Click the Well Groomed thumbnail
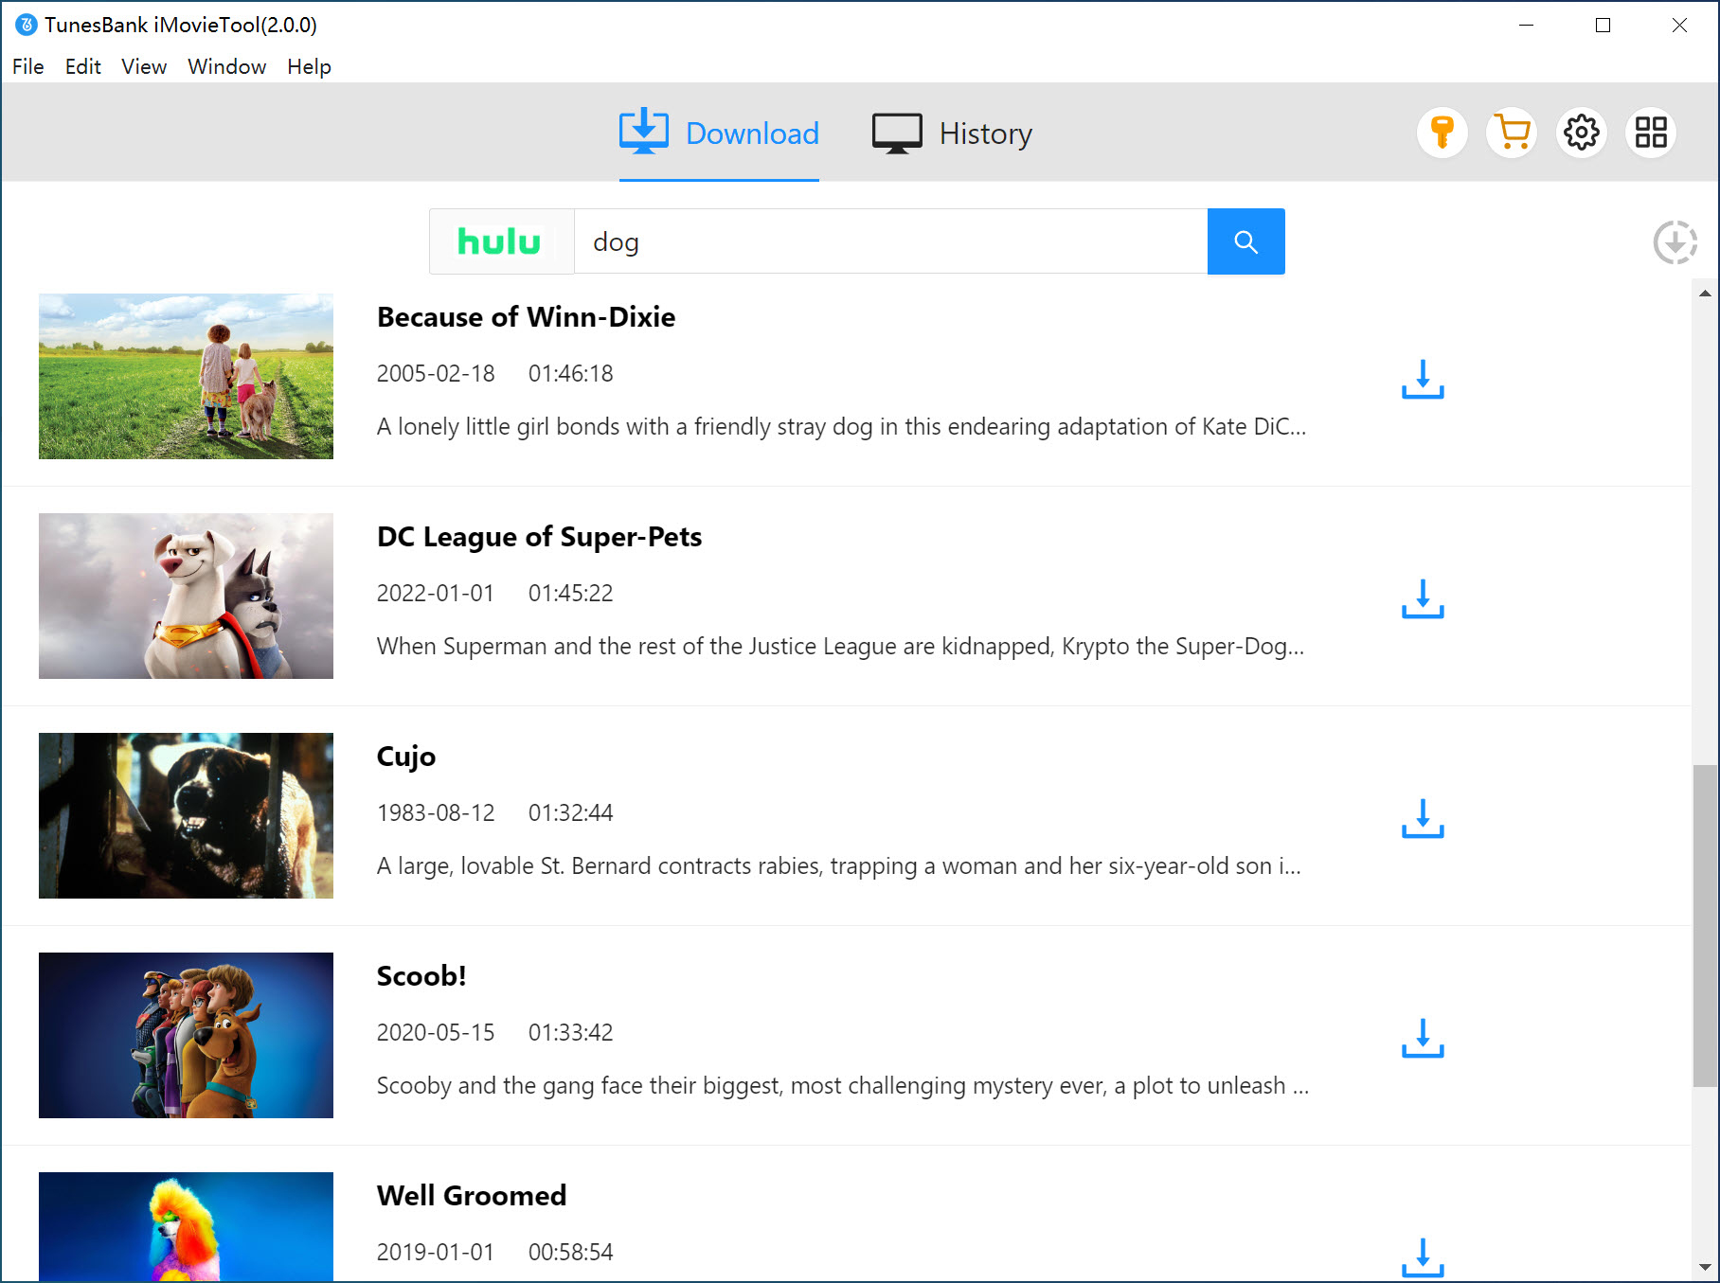Viewport: 1720px width, 1283px height. point(186,1226)
